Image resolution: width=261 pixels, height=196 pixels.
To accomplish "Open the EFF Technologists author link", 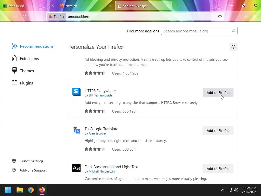I will (x=100, y=95).
